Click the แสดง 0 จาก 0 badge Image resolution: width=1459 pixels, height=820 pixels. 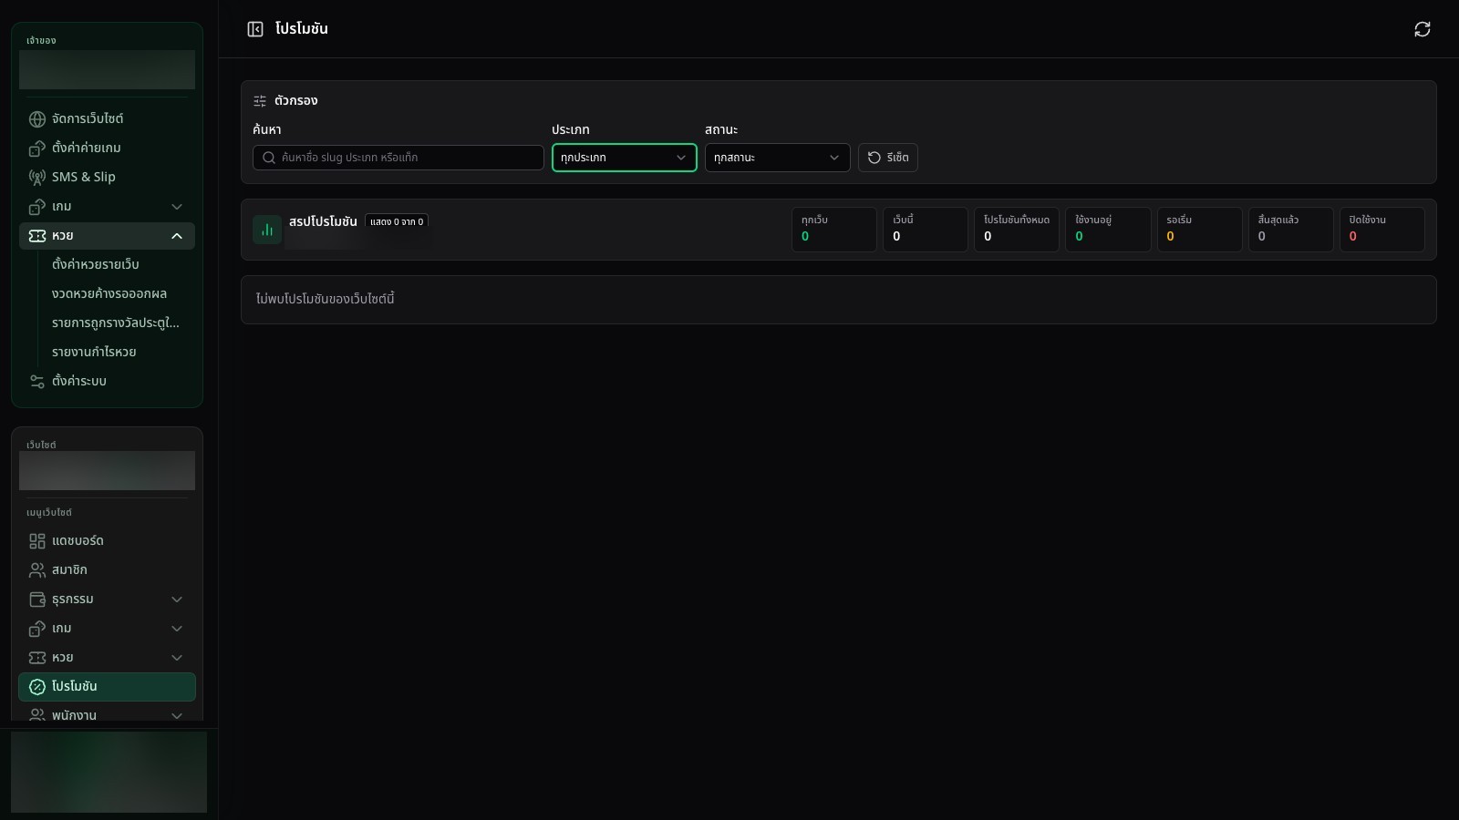397,221
